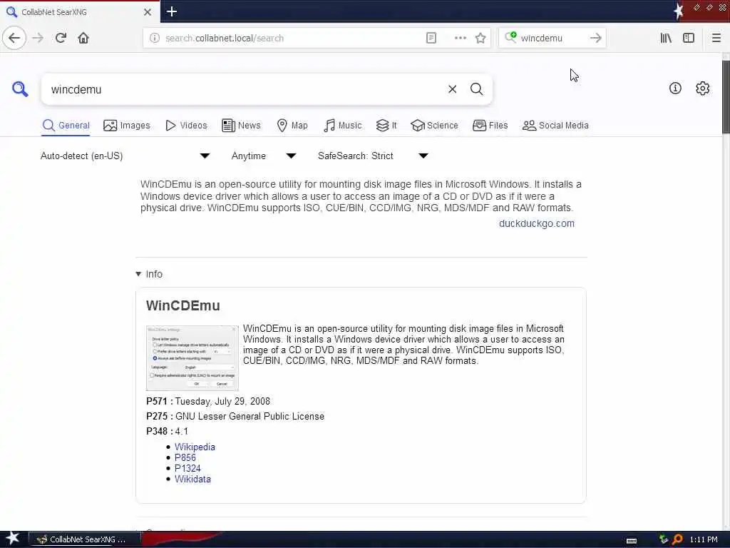Toggle reader view in address bar
This screenshot has width=730, height=548.
click(x=431, y=39)
